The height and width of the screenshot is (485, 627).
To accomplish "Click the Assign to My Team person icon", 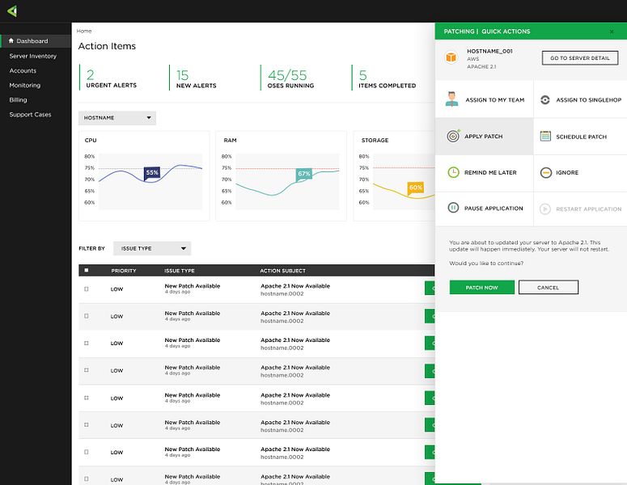I will tap(452, 99).
